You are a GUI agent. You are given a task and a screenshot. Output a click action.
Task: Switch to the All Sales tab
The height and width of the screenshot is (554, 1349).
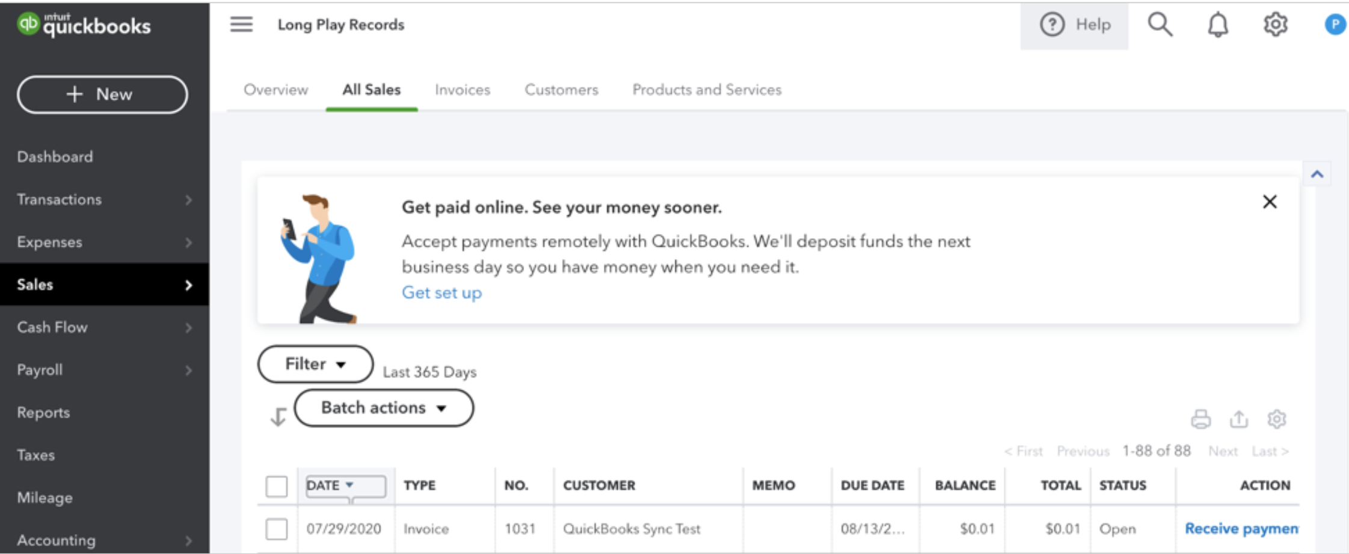pyautogui.click(x=372, y=90)
